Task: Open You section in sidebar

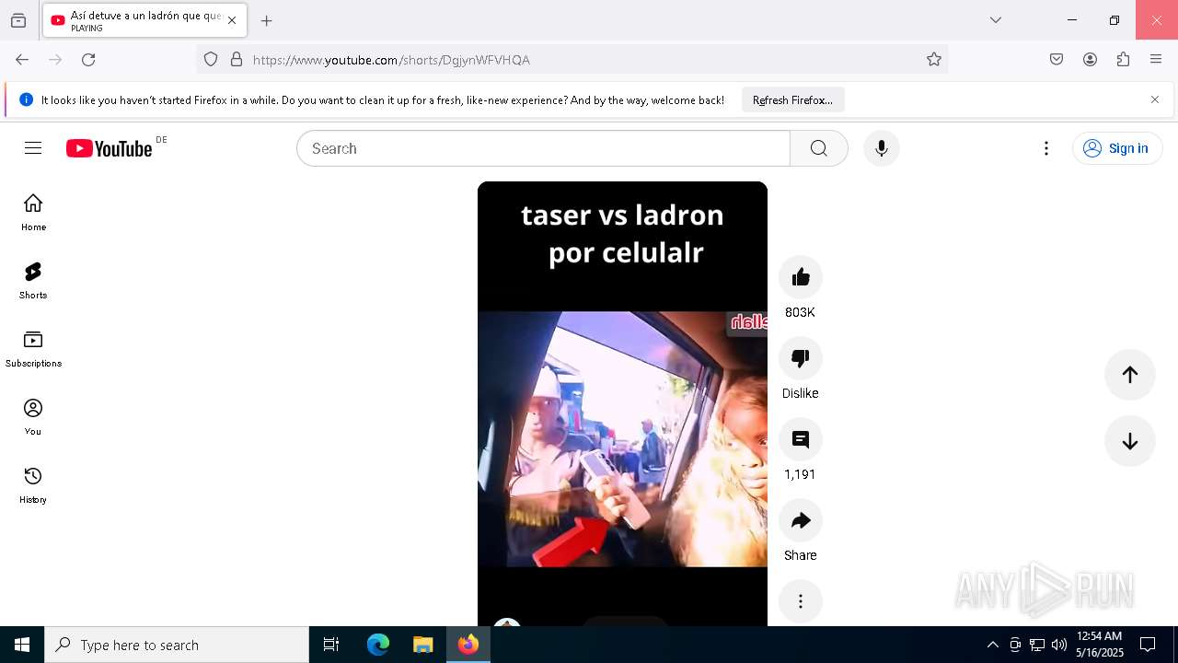Action: pos(33,416)
